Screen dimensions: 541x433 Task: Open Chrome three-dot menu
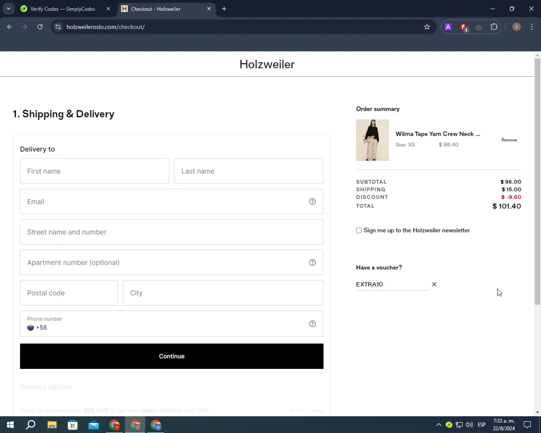pyautogui.click(x=532, y=27)
